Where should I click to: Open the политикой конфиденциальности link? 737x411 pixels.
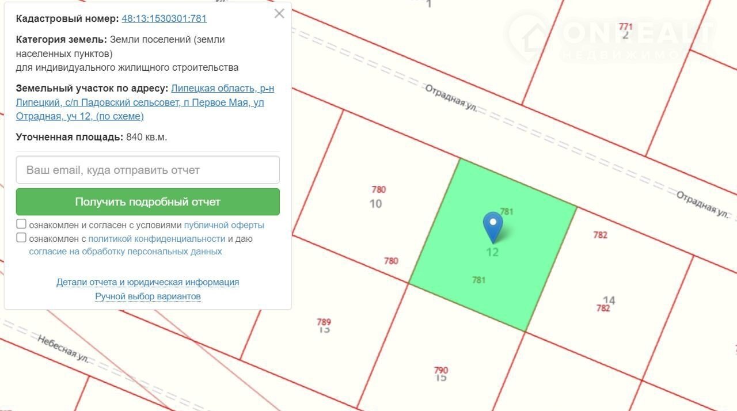coord(157,239)
